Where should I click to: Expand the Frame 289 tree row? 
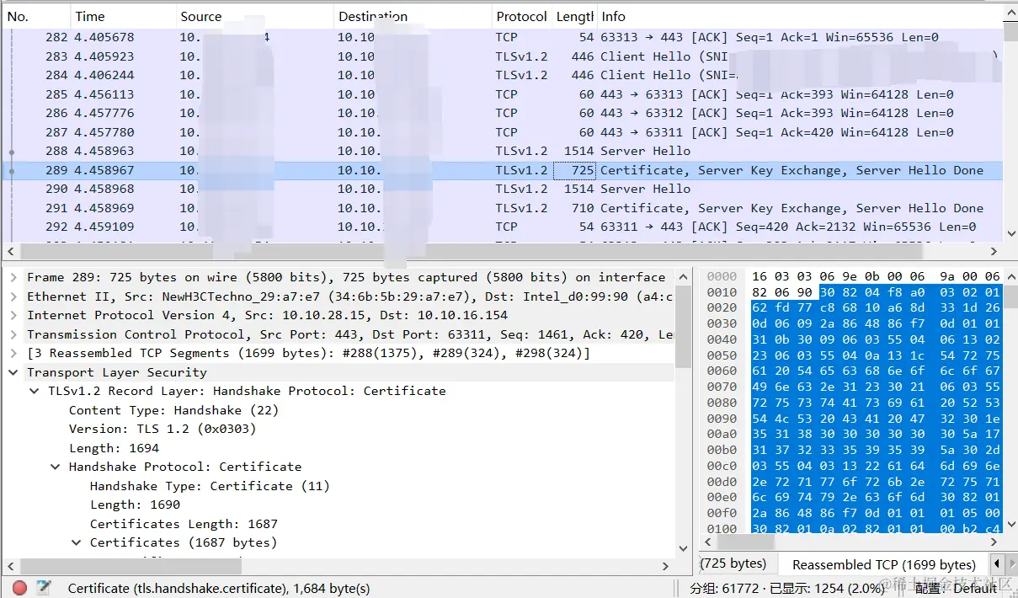coord(13,277)
